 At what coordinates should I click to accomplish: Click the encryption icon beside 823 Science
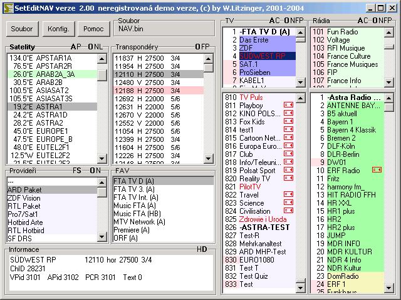pos(288,202)
